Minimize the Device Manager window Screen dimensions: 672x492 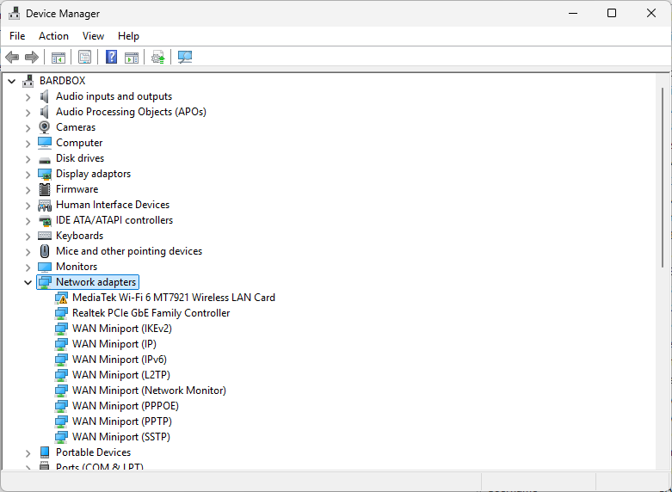click(572, 13)
